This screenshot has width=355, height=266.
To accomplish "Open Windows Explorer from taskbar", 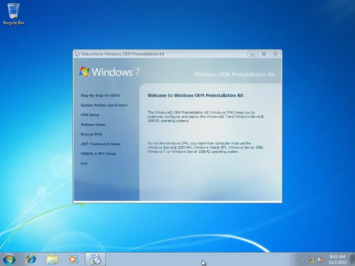I will (x=52, y=259).
